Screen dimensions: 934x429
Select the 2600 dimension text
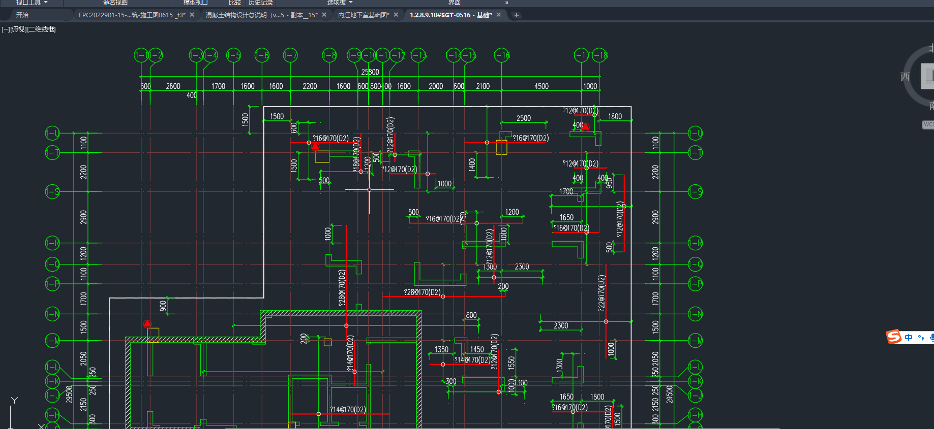(x=173, y=86)
